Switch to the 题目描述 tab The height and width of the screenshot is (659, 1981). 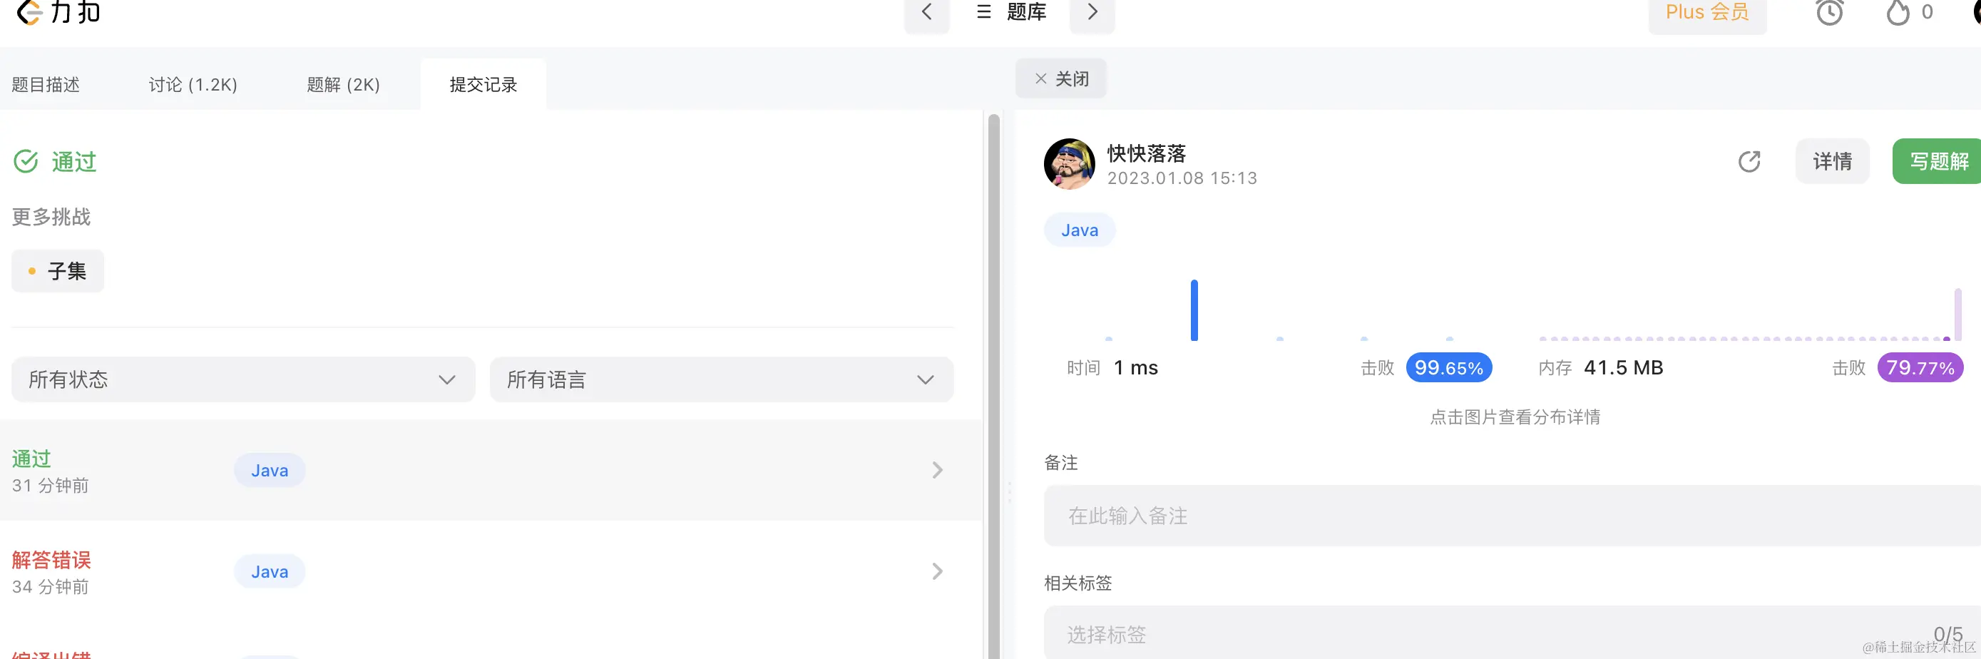click(x=46, y=85)
